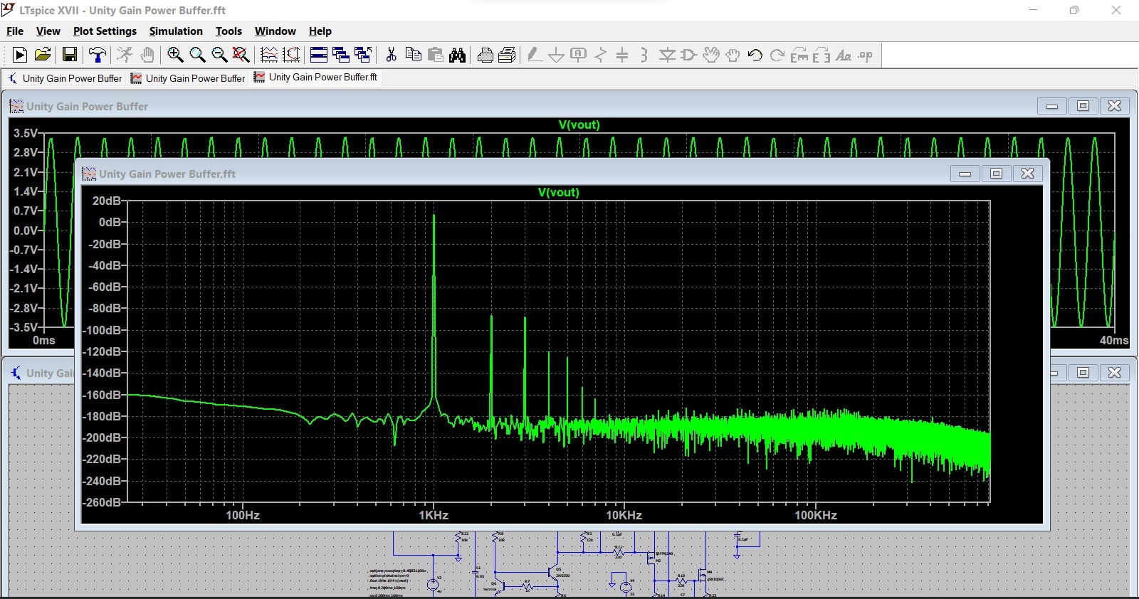The height and width of the screenshot is (599, 1139).
Task: Close the Unity Gain Power Buffer.fft window
Action: coord(1028,173)
